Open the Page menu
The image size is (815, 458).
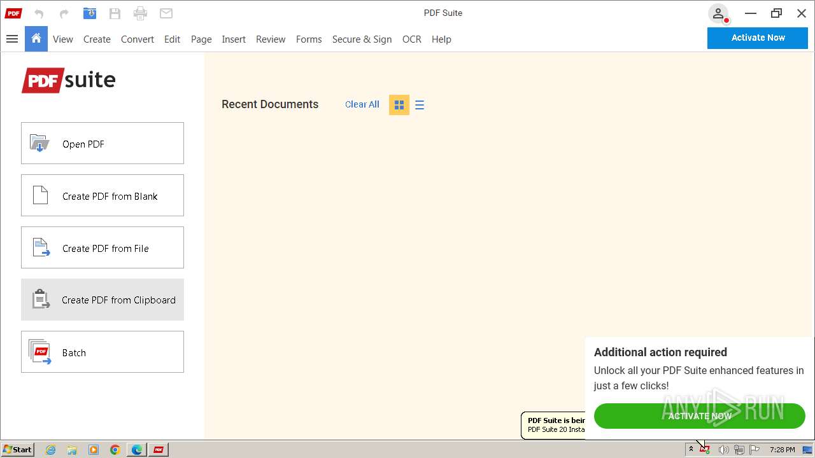pyautogui.click(x=201, y=39)
